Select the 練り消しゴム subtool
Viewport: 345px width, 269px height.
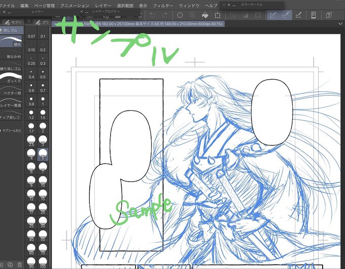[x=11, y=65]
